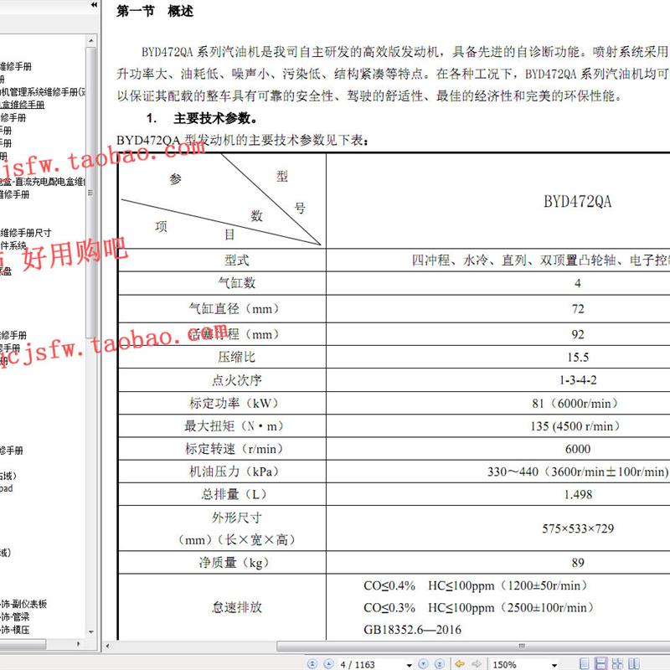
Task: Open bookmark 维修手册尺寸
Action: [x=26, y=233]
